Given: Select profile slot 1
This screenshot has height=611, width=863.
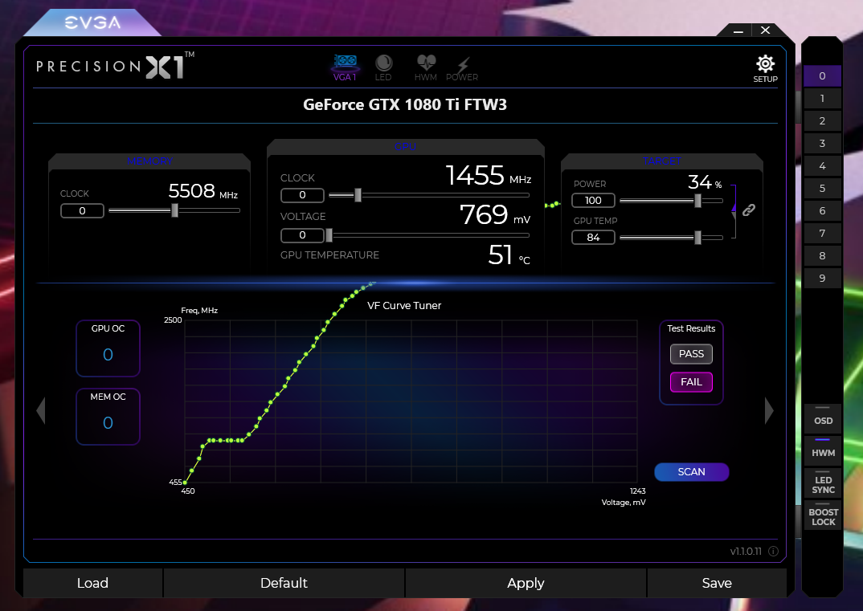Looking at the screenshot, I should pyautogui.click(x=822, y=99).
